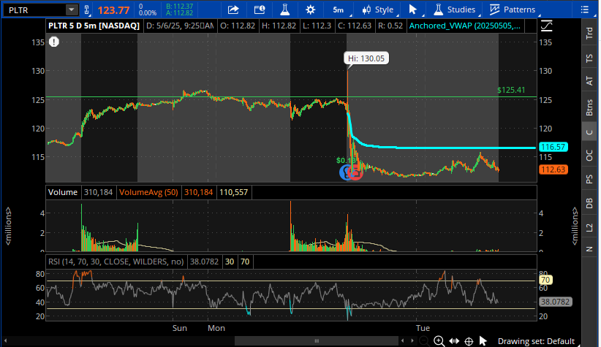
Task: Click the small scroll right arrow near zoom icons
Action: tap(412, 340)
